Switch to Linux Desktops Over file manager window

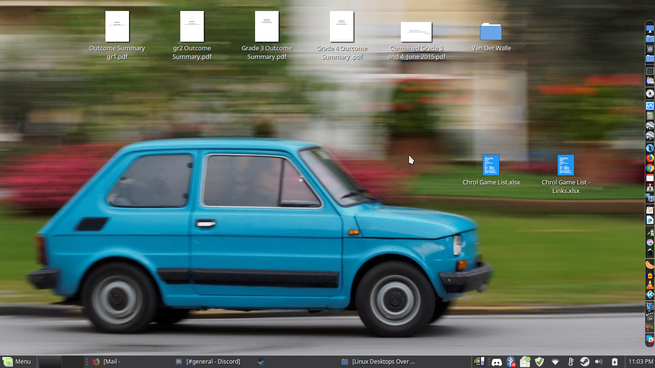click(x=379, y=362)
